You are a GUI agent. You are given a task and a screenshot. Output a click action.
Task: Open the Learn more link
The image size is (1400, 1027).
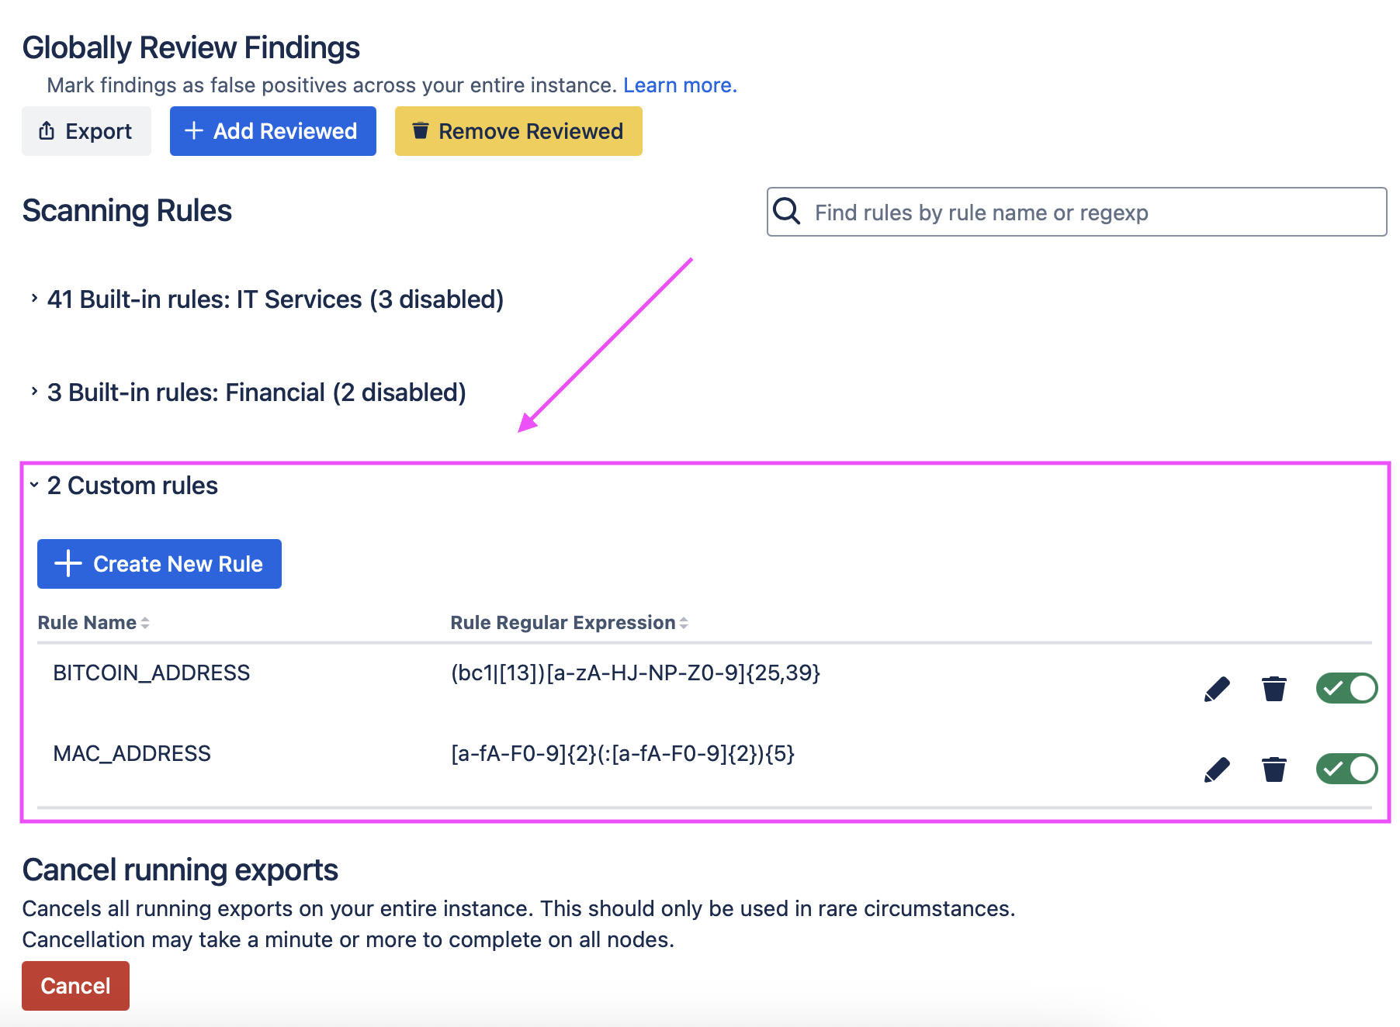pyautogui.click(x=680, y=85)
